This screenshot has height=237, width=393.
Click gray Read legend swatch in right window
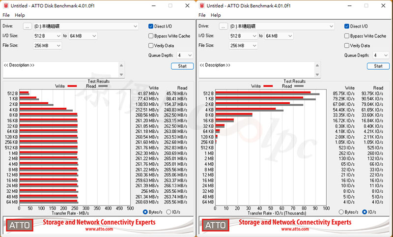click(299, 86)
